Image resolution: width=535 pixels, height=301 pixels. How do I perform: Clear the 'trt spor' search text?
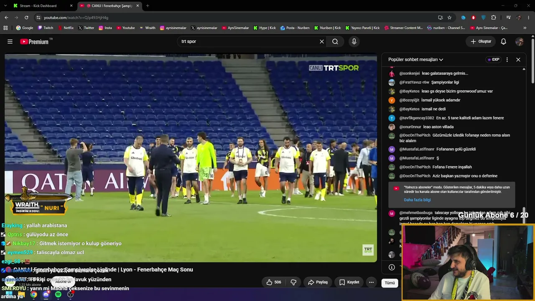pos(322,41)
